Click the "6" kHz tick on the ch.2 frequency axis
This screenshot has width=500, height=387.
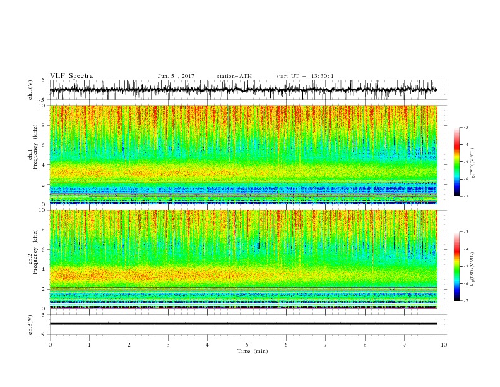[x=45, y=250]
